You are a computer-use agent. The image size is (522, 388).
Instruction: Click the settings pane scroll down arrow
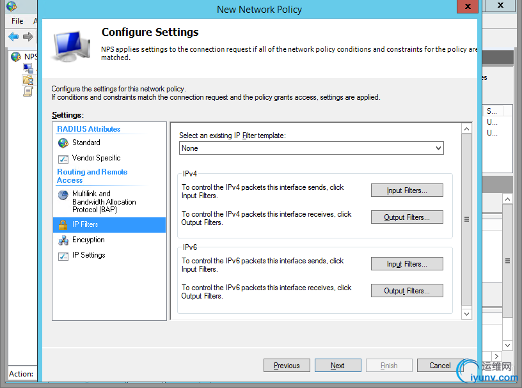point(466,314)
